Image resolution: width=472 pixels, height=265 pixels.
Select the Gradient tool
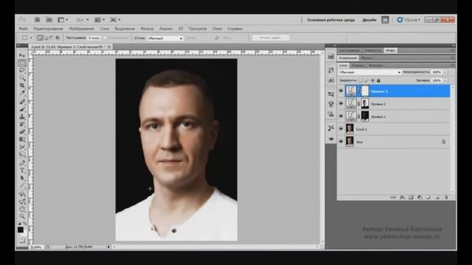(22, 139)
